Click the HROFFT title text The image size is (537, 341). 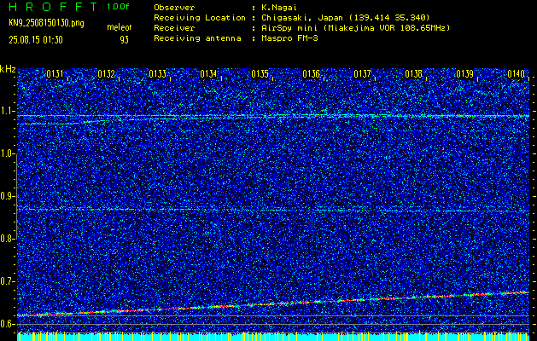tap(53, 7)
